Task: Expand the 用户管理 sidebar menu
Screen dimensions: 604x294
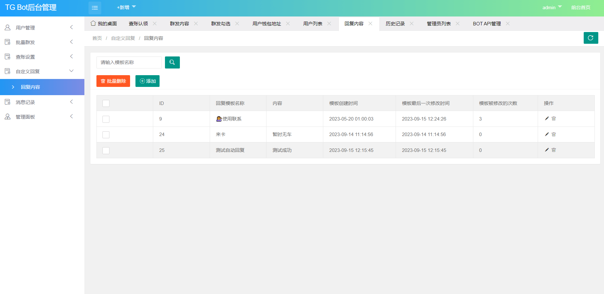Action: coord(42,28)
